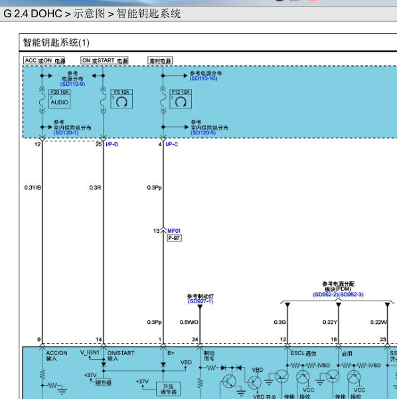This screenshot has height=399, width=397.
Task: Open the SD110-9 reference link
Action: pyautogui.click(x=72, y=84)
